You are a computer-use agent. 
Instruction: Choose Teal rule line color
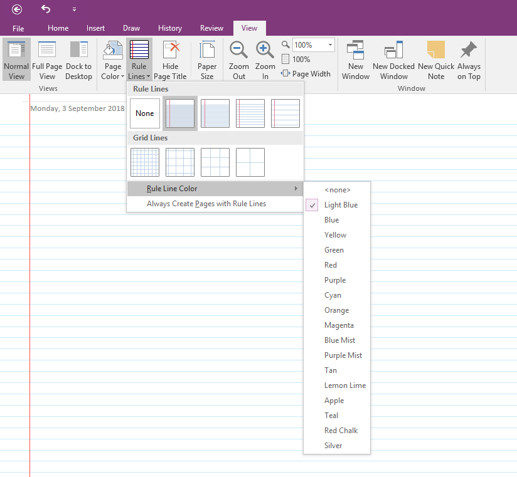click(x=331, y=416)
